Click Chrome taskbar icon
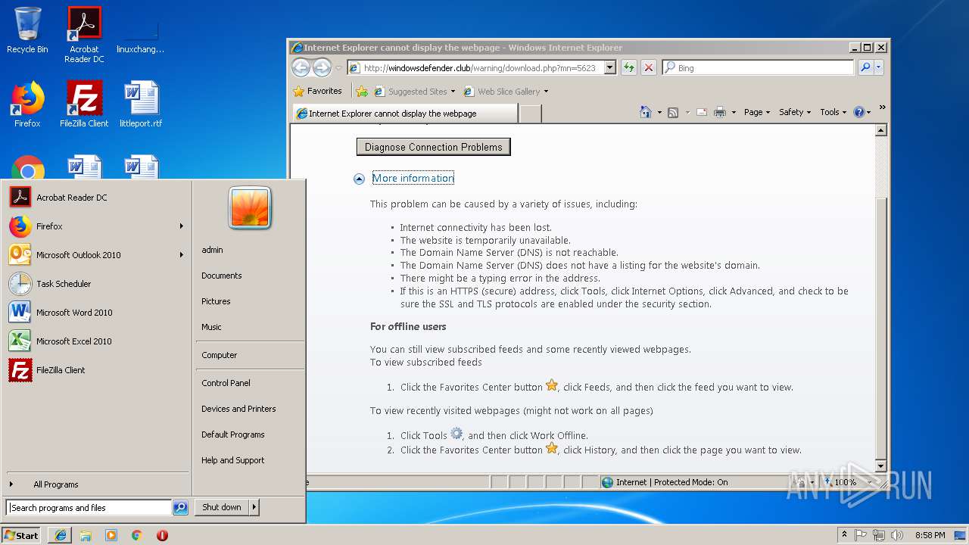 tap(136, 535)
